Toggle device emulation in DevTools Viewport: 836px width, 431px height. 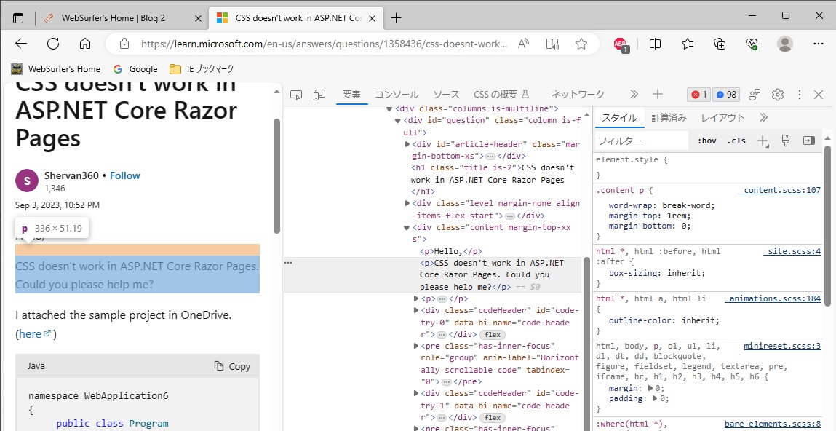[x=319, y=95]
